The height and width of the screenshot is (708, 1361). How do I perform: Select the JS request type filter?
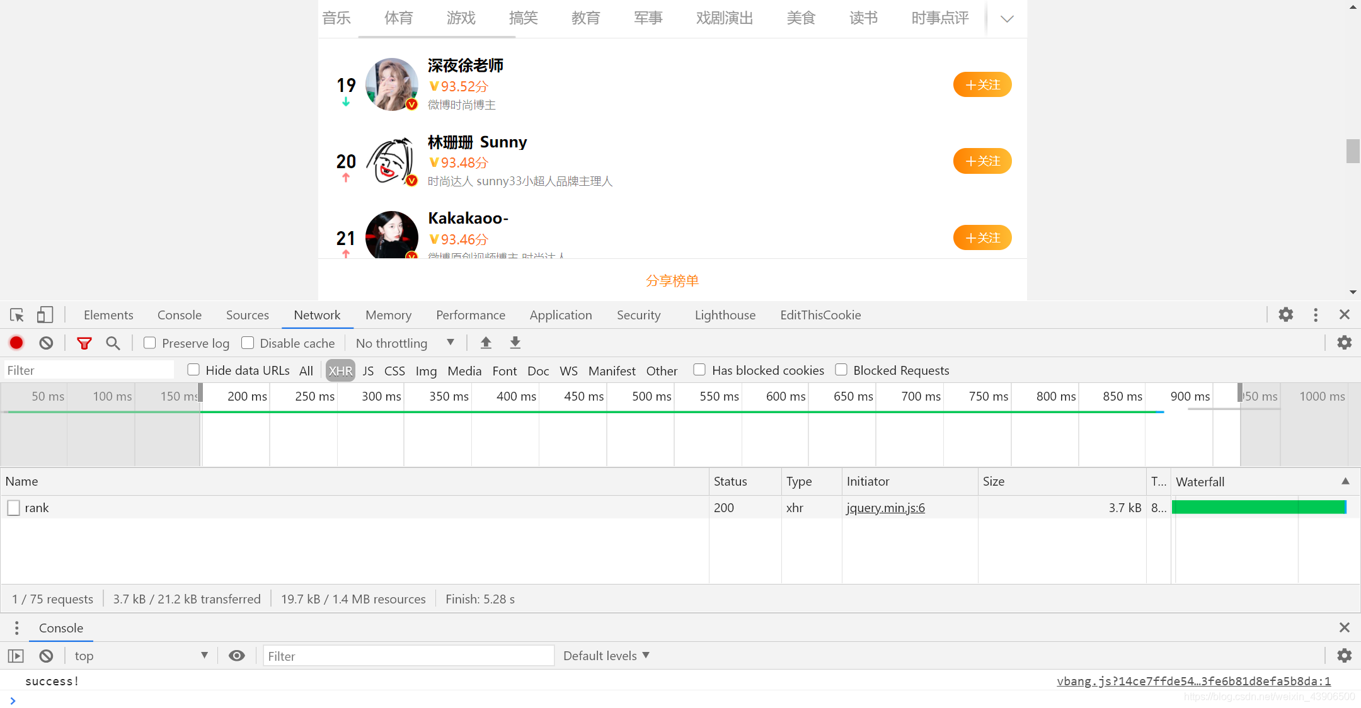368,370
